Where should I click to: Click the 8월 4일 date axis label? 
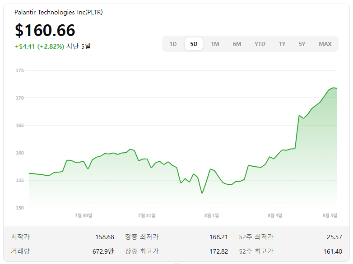click(274, 215)
